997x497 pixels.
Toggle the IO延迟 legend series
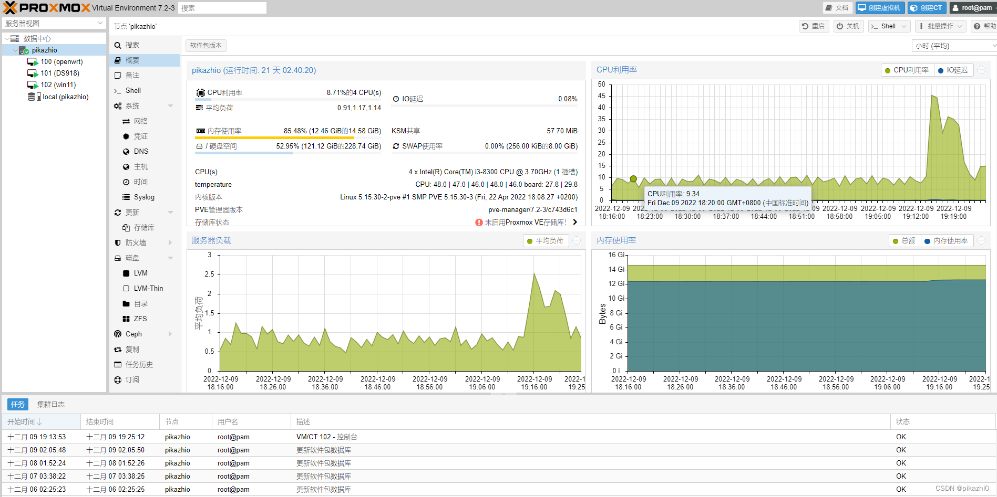tap(953, 70)
